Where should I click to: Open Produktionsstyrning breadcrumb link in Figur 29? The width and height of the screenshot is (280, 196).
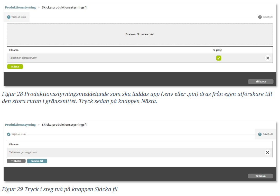coord(20,125)
